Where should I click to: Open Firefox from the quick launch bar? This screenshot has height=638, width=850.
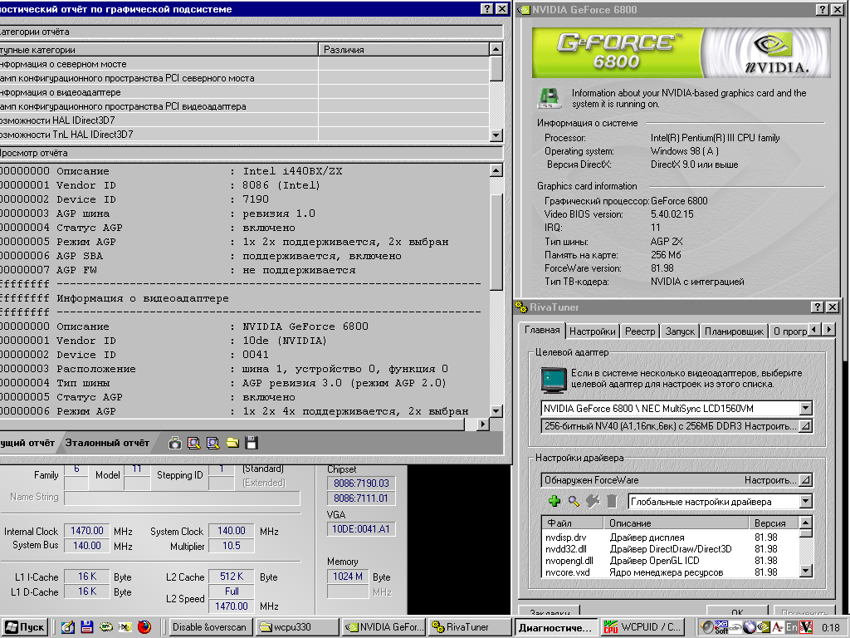pyautogui.click(x=144, y=627)
